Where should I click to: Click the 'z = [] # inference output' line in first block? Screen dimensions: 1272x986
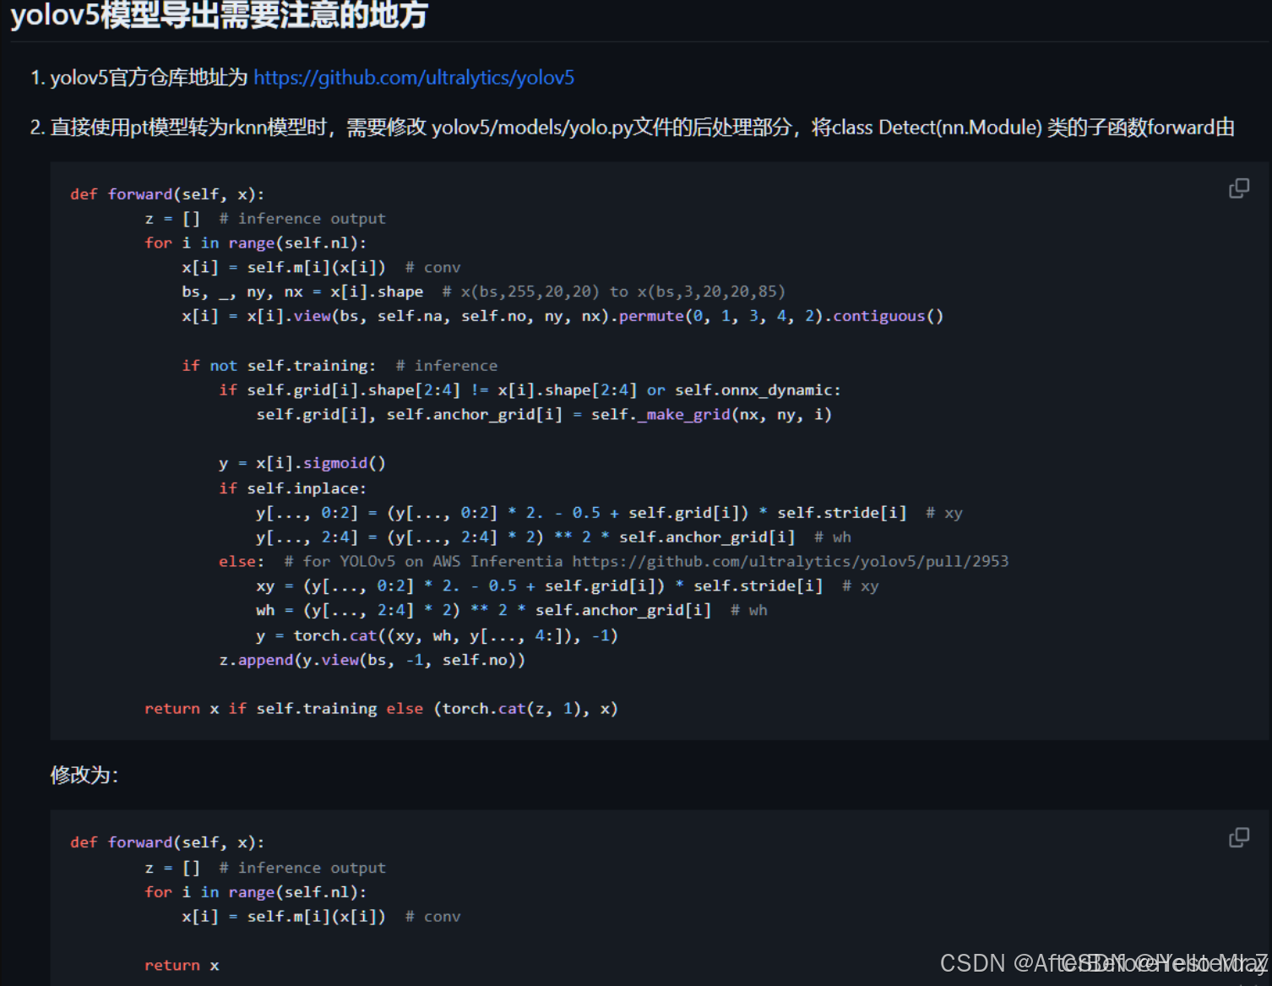tap(265, 219)
